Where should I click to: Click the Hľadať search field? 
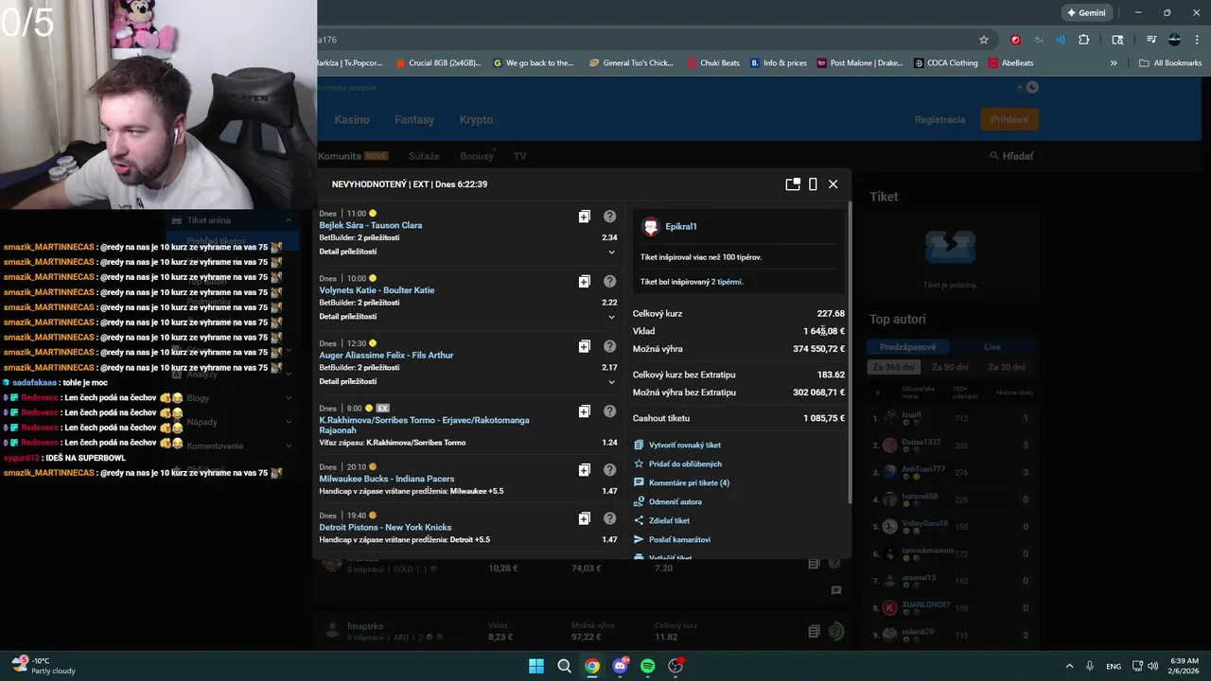pyautogui.click(x=1011, y=156)
